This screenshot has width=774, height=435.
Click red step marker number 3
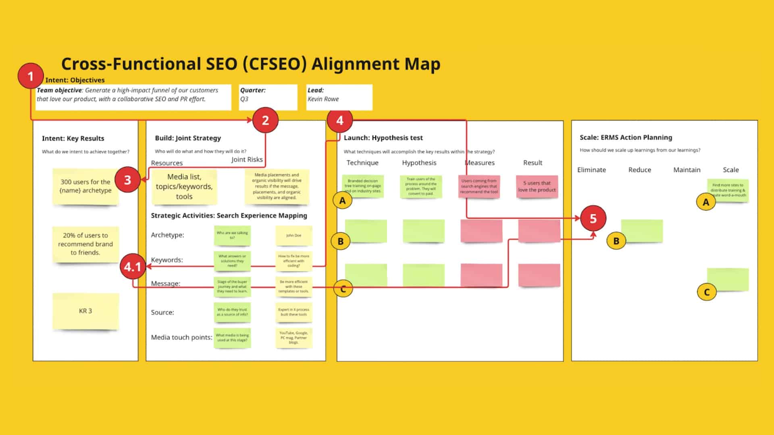point(127,180)
